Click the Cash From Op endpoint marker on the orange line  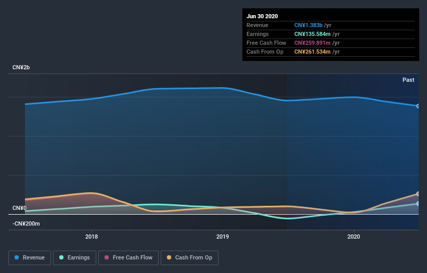click(418, 194)
